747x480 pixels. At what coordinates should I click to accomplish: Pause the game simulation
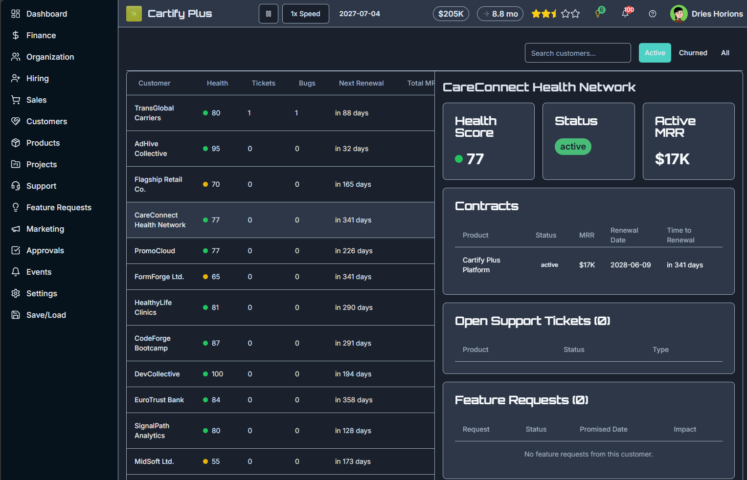click(x=269, y=14)
